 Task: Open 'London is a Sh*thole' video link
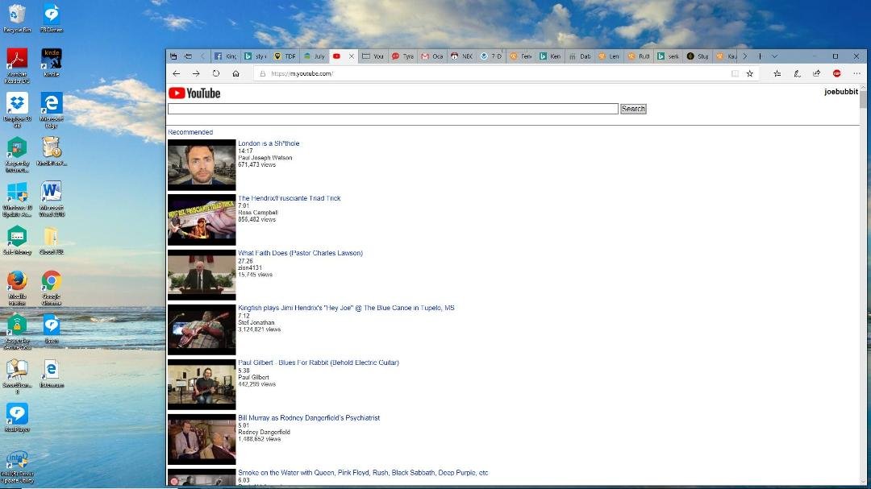point(269,143)
